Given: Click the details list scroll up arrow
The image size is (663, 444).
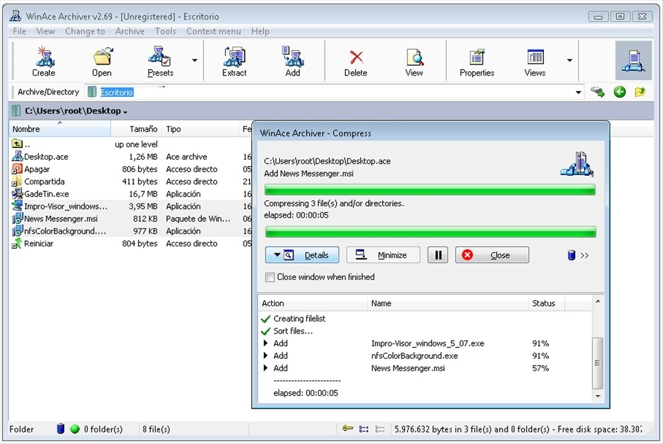Looking at the screenshot, I should [598, 301].
